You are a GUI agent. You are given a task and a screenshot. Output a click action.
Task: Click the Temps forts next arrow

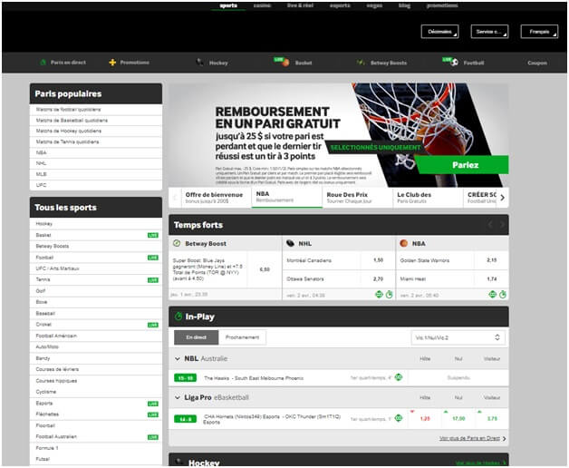[502, 225]
